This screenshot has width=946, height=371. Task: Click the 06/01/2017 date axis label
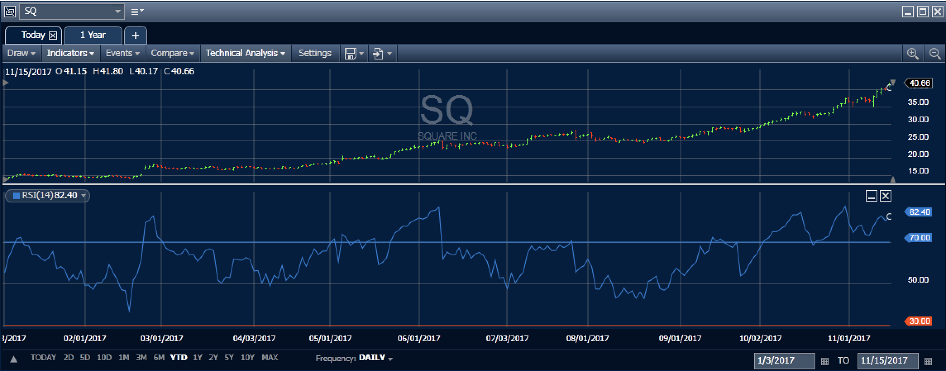pyautogui.click(x=419, y=339)
